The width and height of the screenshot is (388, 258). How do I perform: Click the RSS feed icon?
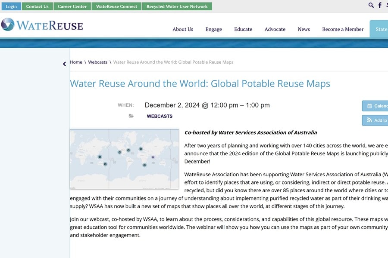click(369, 120)
